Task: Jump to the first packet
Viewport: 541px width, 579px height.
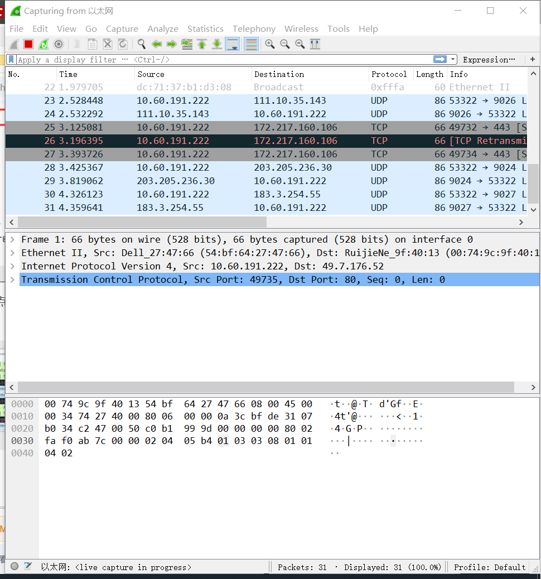Action: [202, 44]
